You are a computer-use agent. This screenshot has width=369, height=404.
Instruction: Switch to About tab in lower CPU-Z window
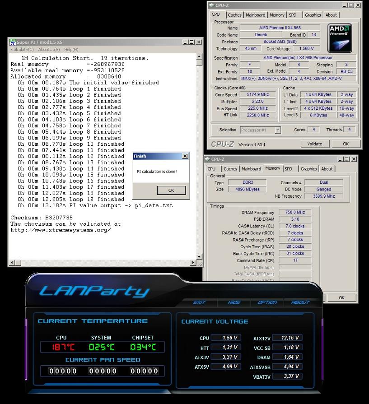pyautogui.click(x=327, y=169)
